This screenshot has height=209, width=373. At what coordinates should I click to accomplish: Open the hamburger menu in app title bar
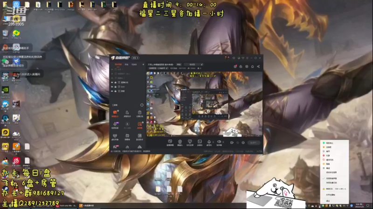coord(247,58)
